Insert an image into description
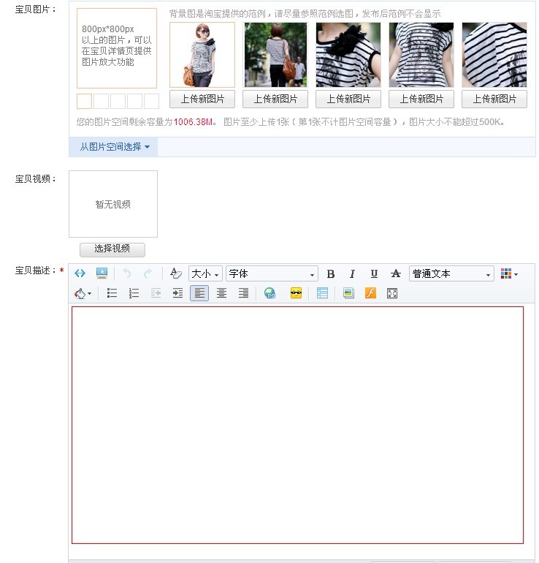 (348, 293)
